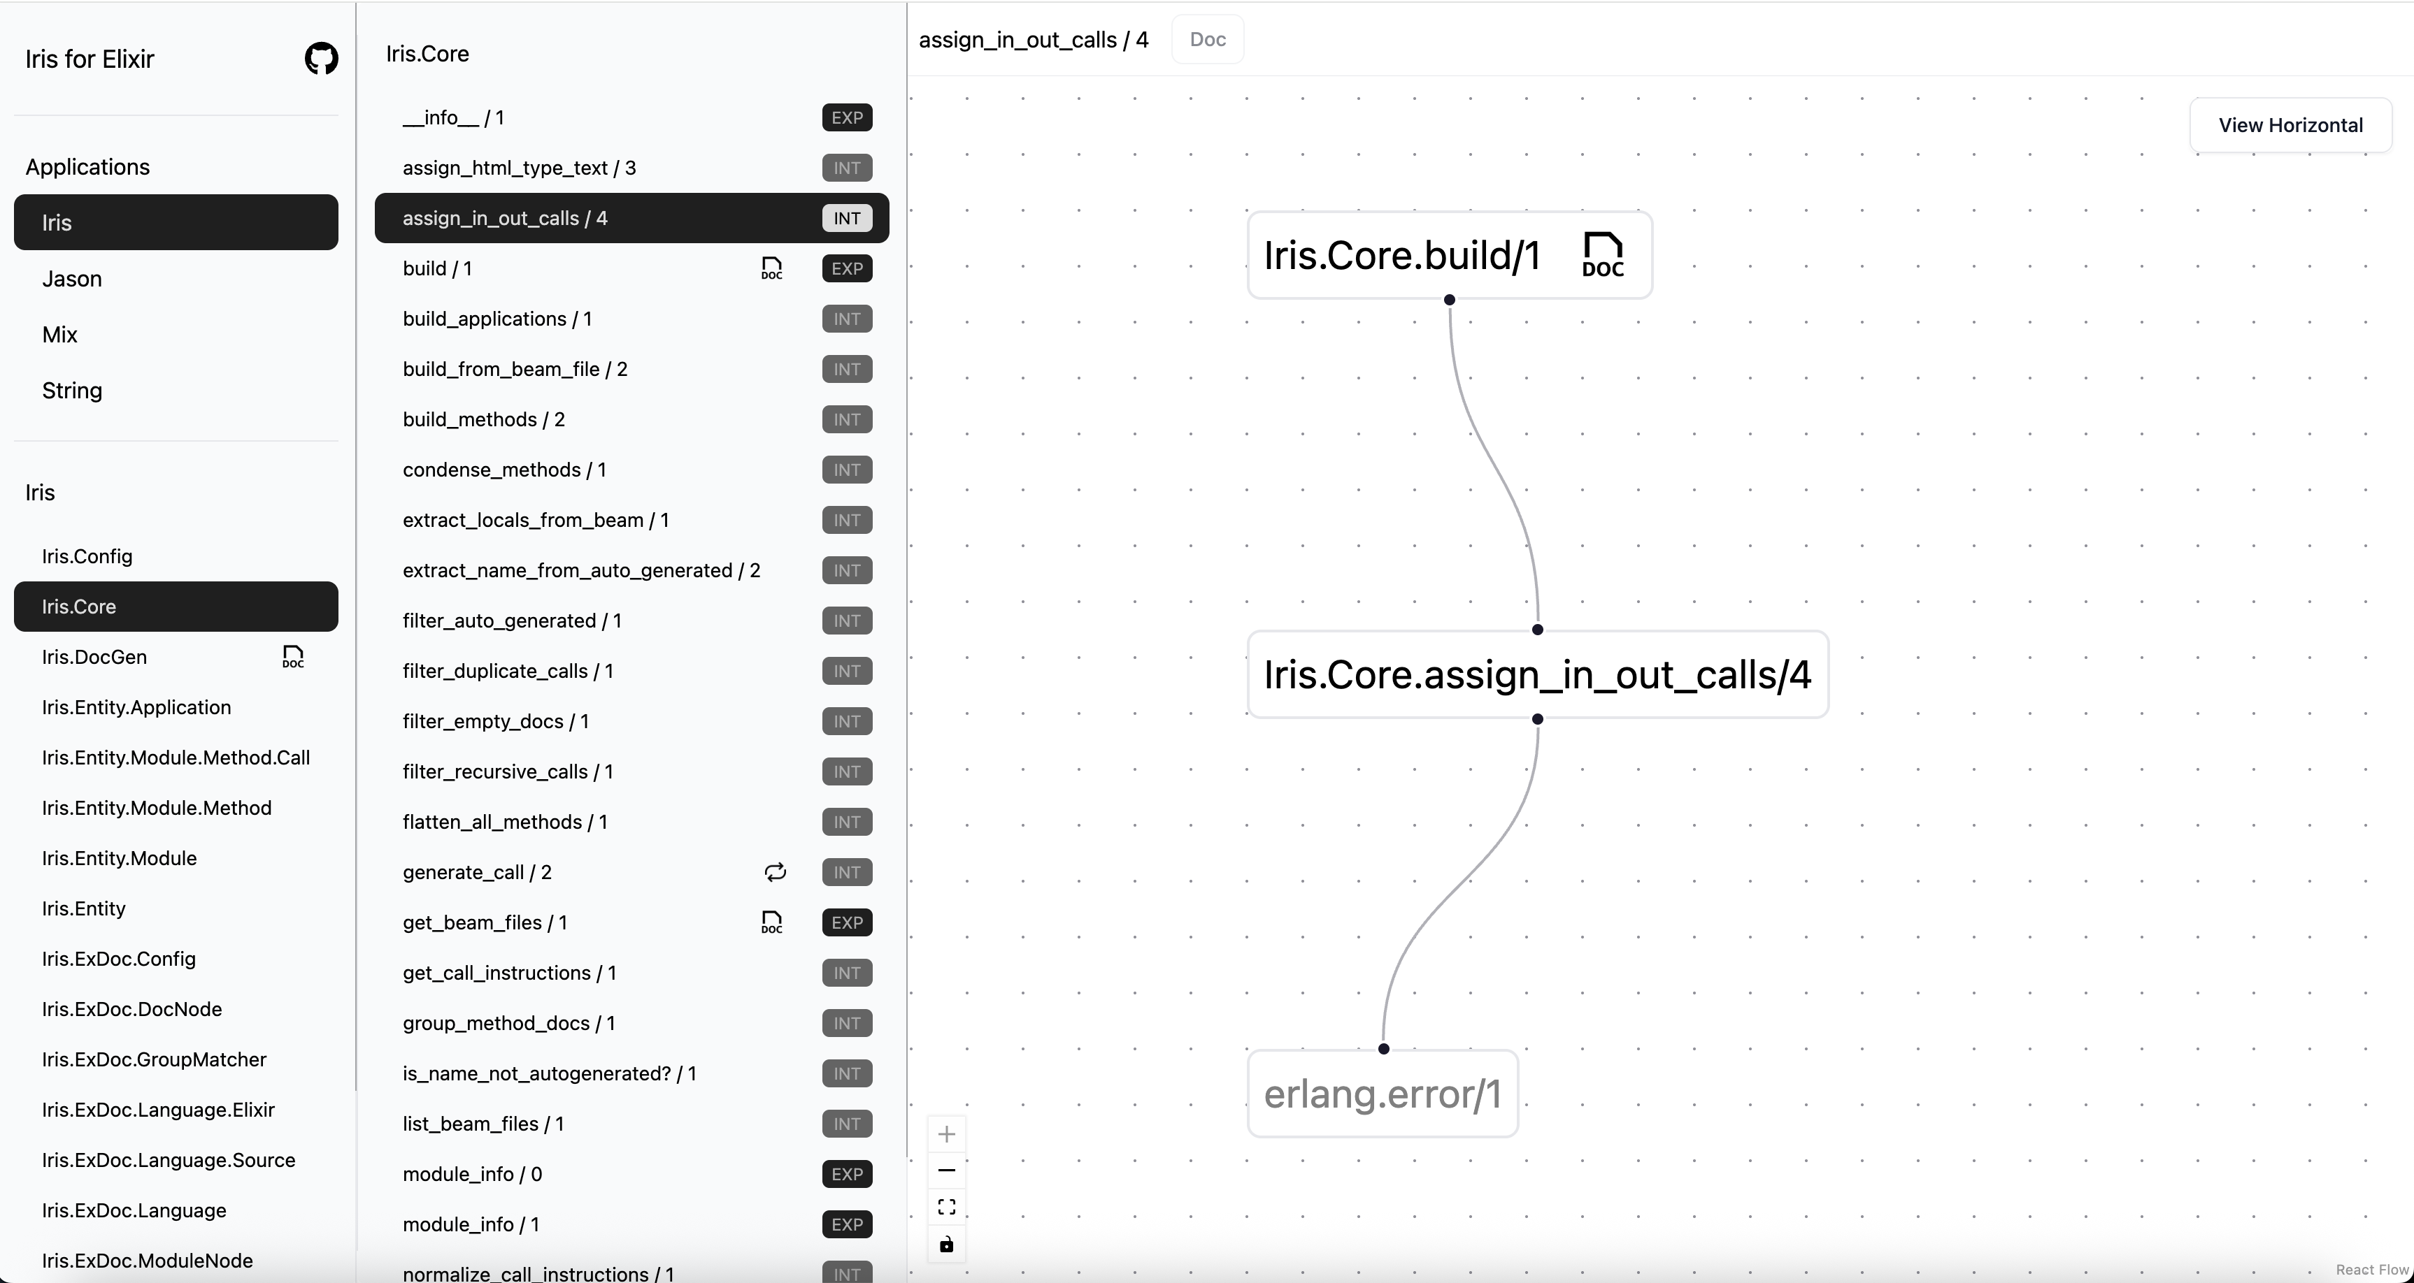Open Iris.ExDoc.GroupMatcher module
The image size is (2414, 1283).
[x=154, y=1059]
